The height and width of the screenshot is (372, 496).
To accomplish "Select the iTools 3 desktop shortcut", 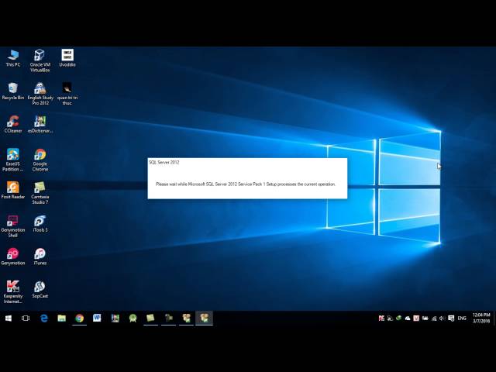I will (x=40, y=224).
